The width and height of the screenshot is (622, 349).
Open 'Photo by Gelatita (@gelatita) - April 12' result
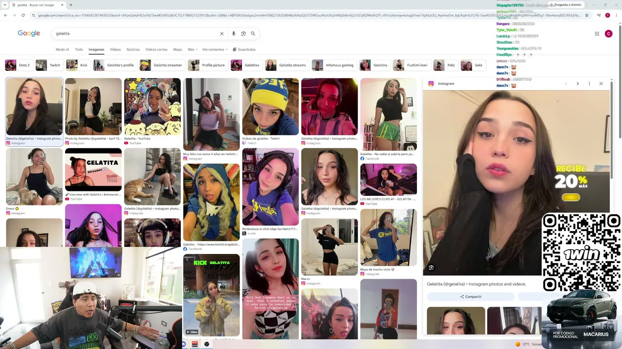click(x=93, y=111)
